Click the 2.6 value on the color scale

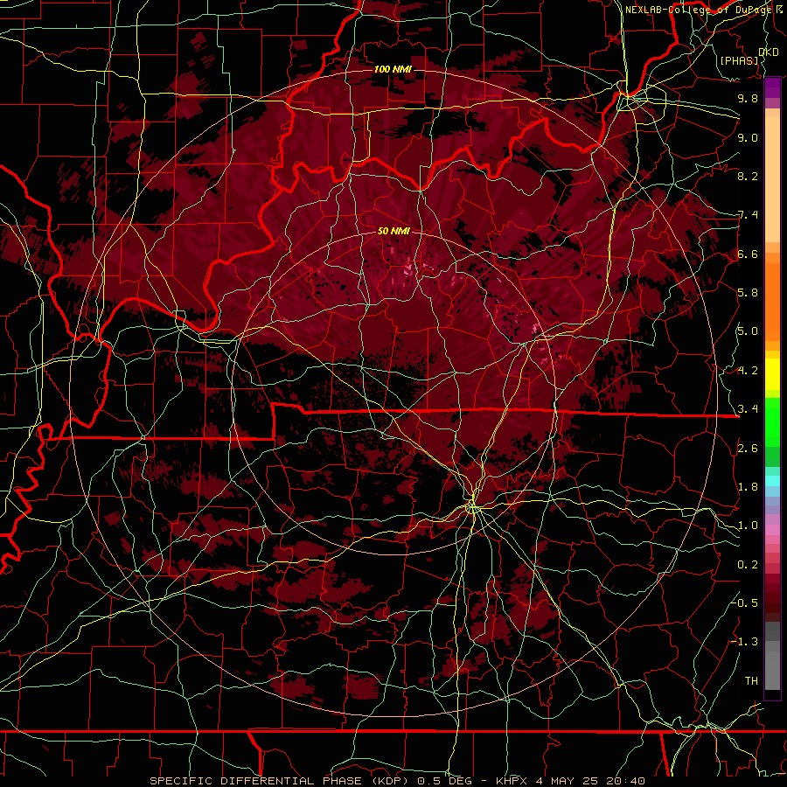point(748,449)
